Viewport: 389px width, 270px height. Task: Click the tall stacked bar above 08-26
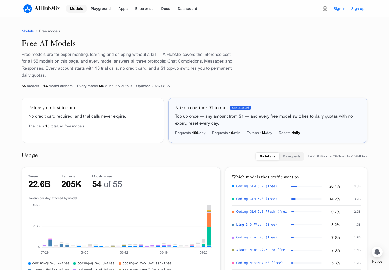209,226
